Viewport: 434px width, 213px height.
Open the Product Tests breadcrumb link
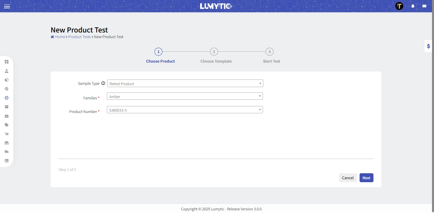tap(79, 37)
